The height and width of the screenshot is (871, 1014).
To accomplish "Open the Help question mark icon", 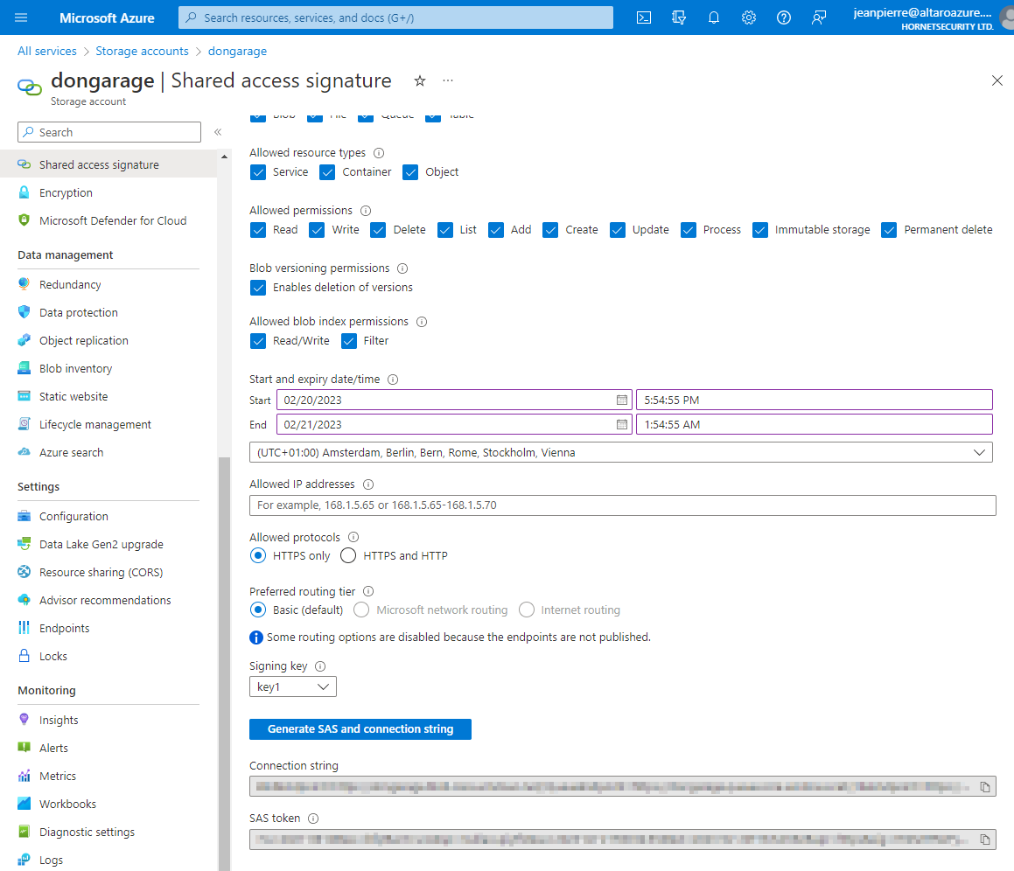I will tap(783, 17).
